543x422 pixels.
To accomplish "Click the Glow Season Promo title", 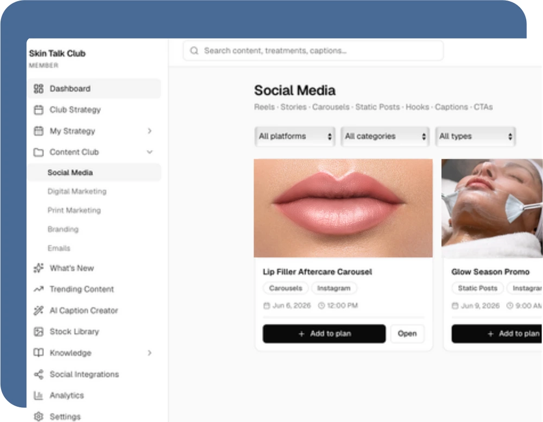I will pyautogui.click(x=490, y=272).
